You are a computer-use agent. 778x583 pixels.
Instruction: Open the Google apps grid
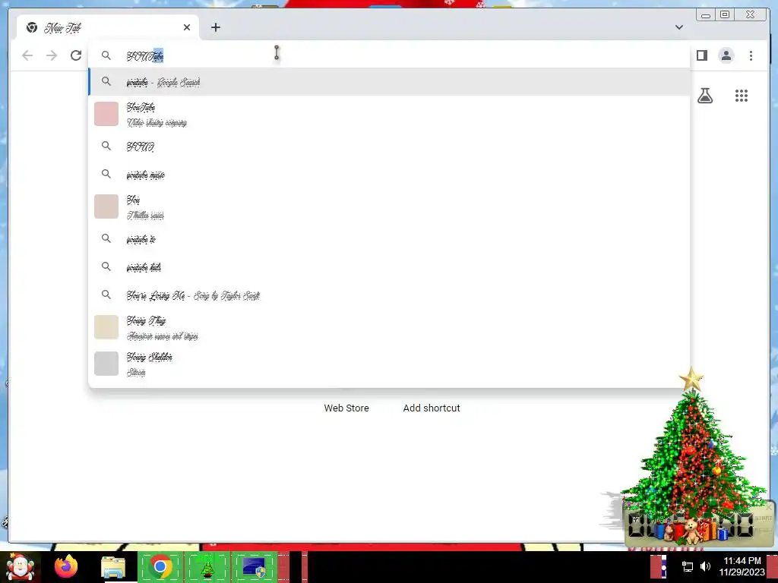pos(742,96)
